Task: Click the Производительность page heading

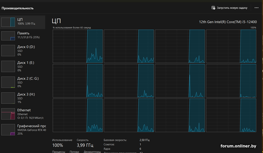Action: click(17, 8)
